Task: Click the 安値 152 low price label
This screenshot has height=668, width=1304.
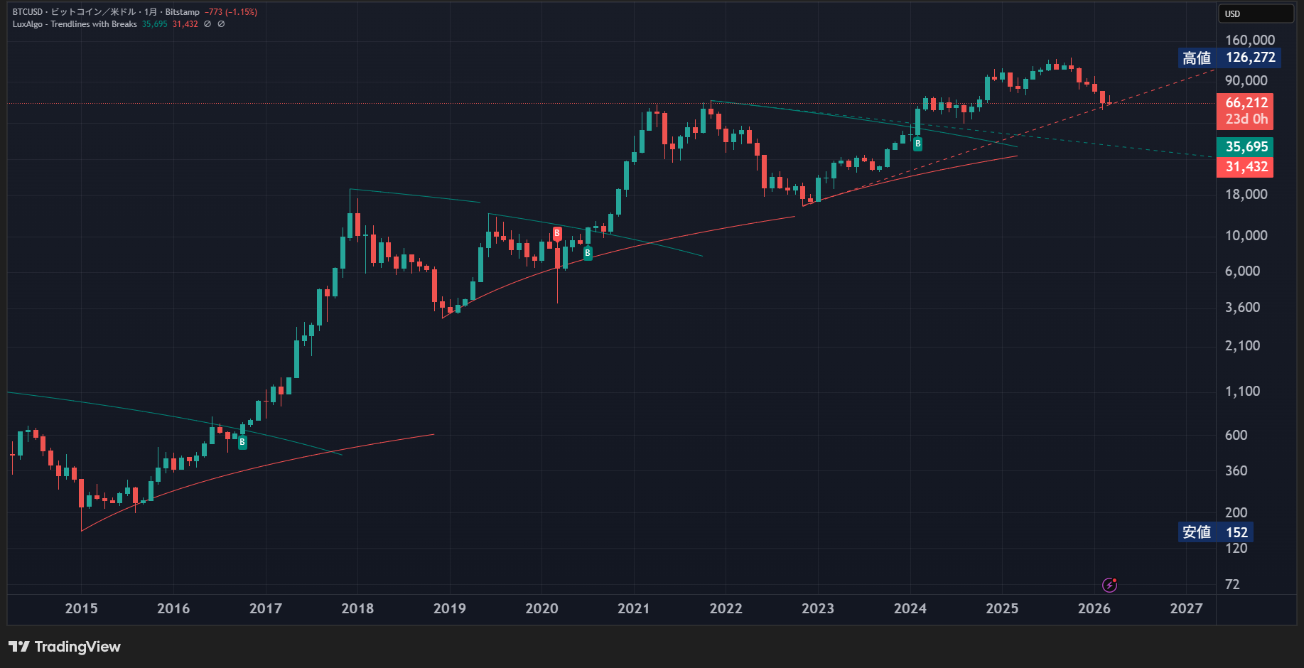Action: click(x=1215, y=532)
